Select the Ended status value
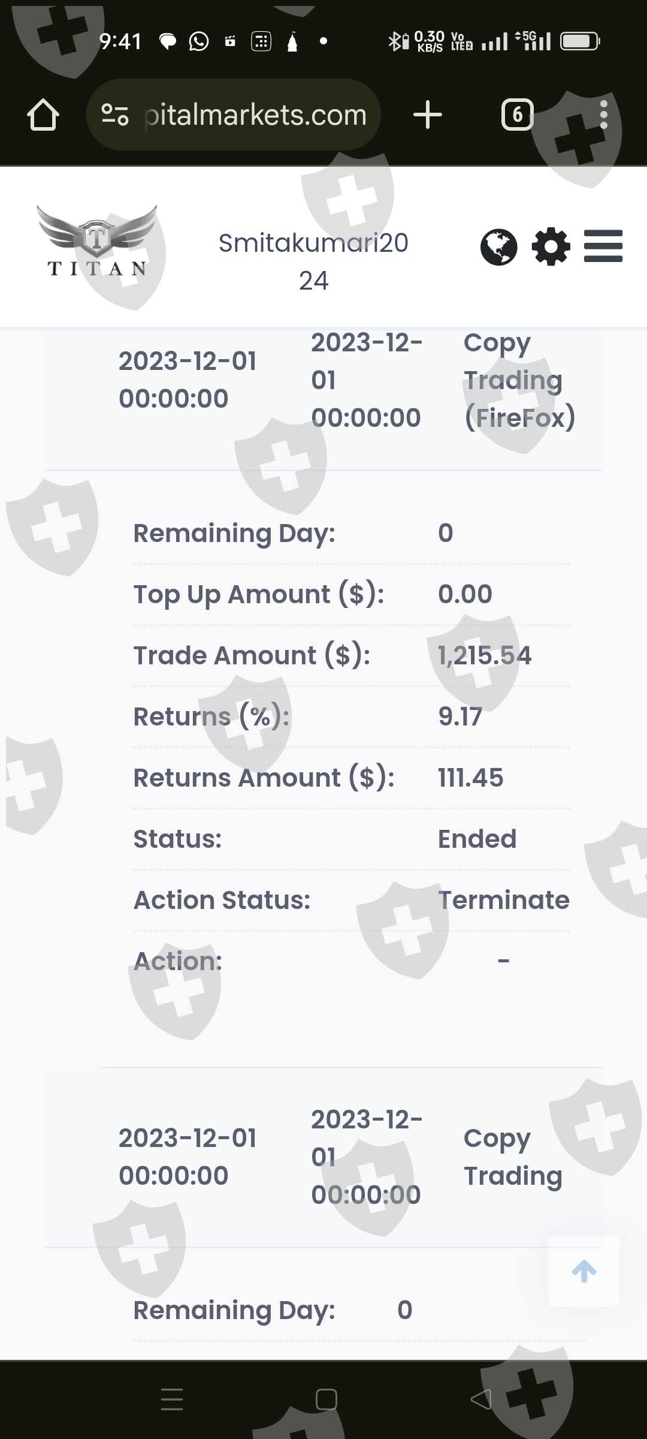 point(477,839)
